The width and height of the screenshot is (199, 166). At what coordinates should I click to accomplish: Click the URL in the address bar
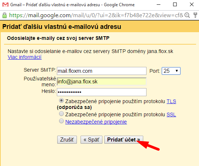click(x=96, y=15)
